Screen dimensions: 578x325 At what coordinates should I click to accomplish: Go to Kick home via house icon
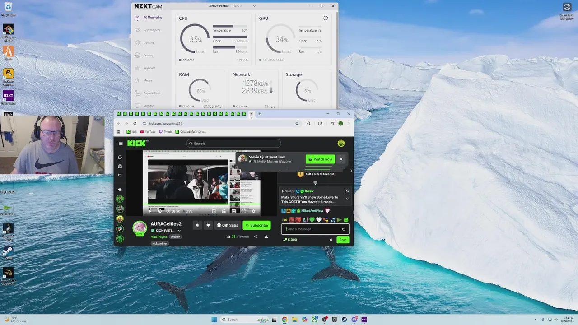coord(120,157)
